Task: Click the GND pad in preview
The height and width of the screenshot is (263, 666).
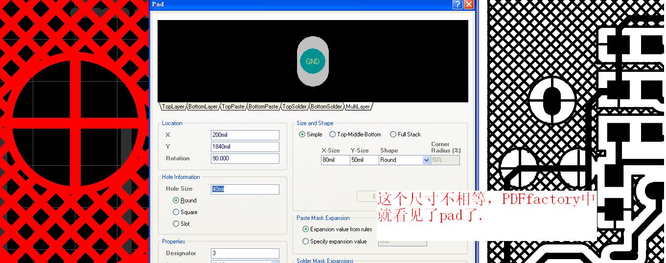Action: pos(313,62)
